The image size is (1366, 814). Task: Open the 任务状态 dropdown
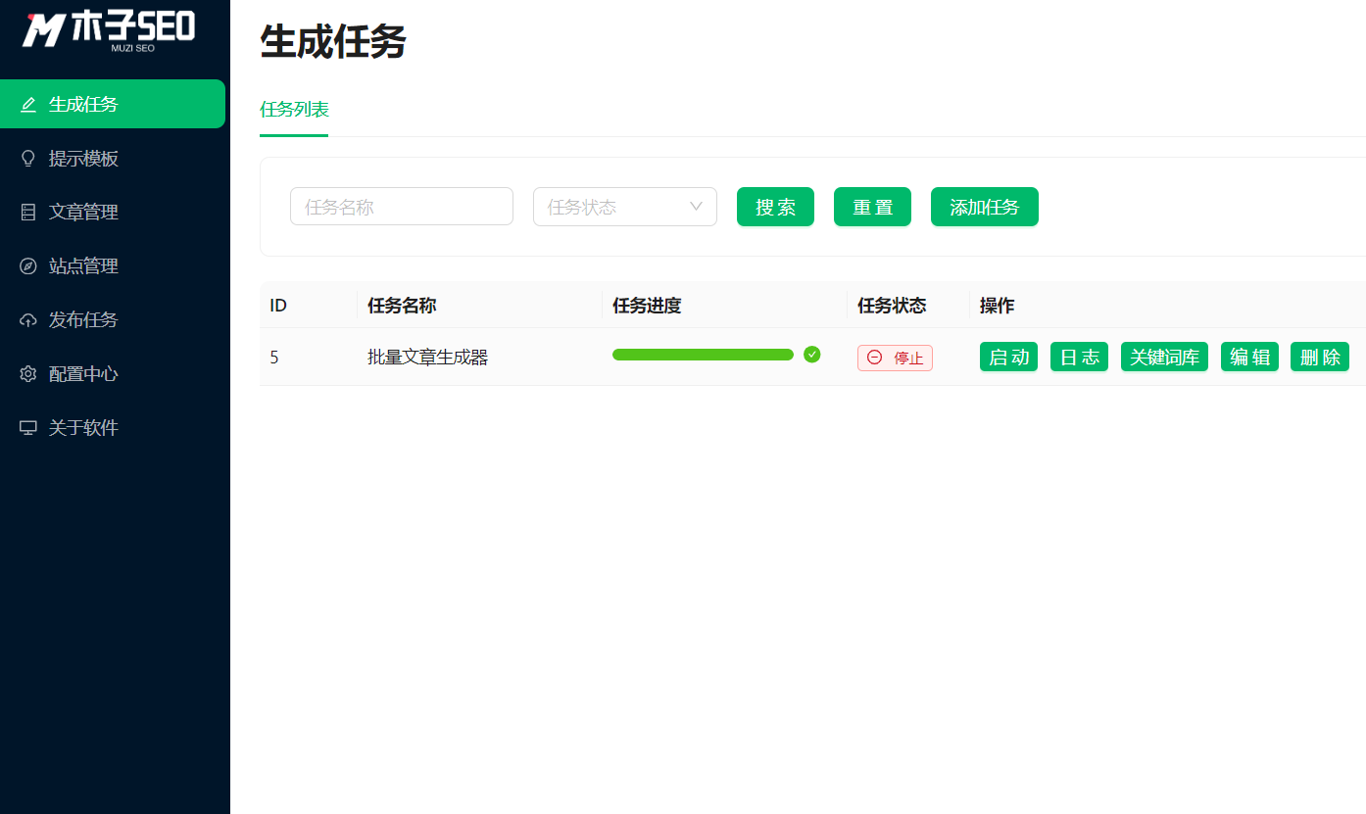pyautogui.click(x=624, y=207)
